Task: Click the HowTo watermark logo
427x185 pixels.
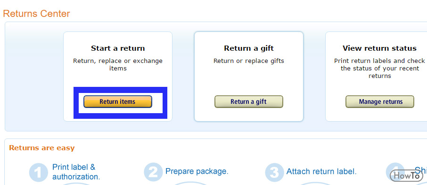Action: (x=407, y=176)
